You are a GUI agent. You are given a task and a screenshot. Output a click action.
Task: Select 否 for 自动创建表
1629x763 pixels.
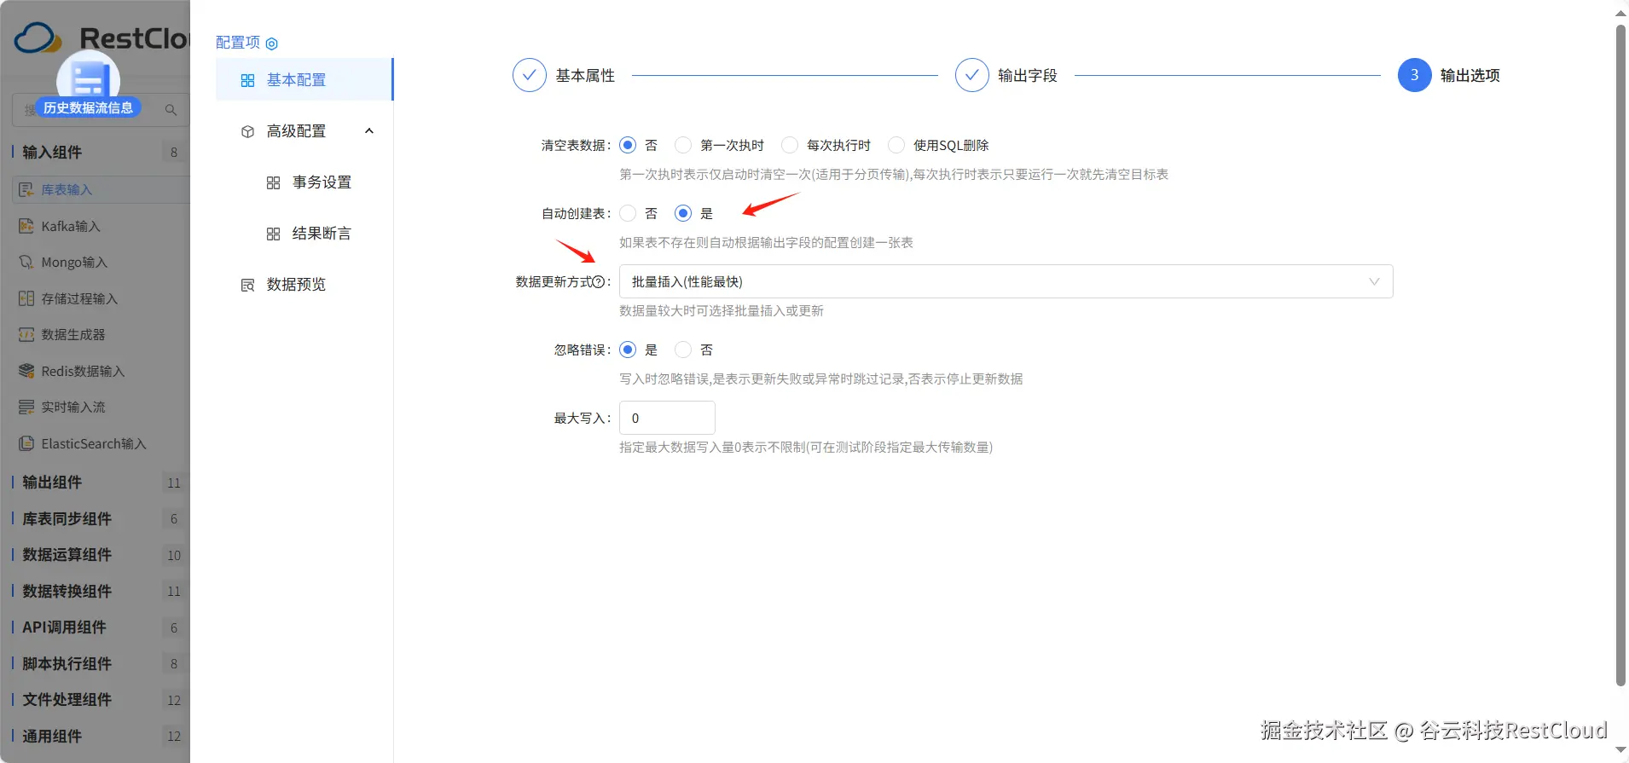click(628, 213)
